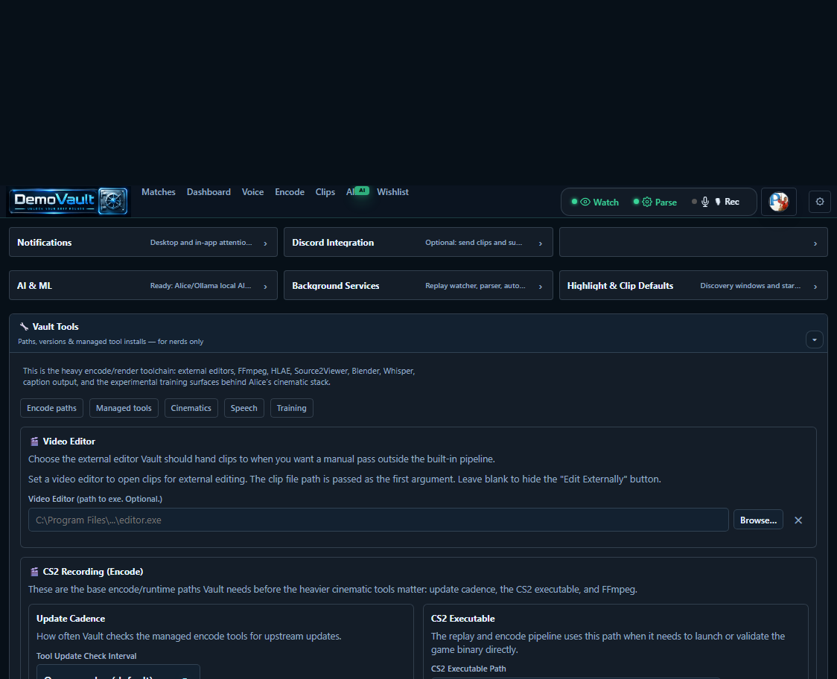Toggle the Watch service status
837x679 pixels.
pyautogui.click(x=595, y=203)
